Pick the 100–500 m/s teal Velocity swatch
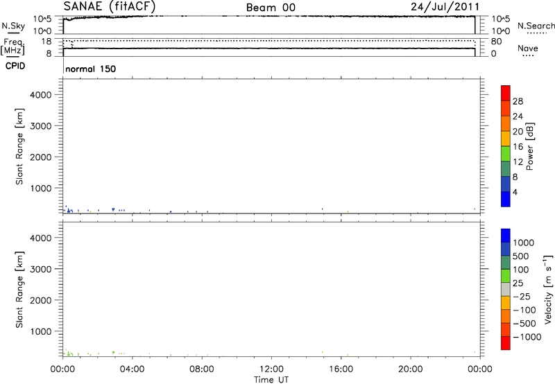Viewport: 555px width, 384px height. pos(506,263)
